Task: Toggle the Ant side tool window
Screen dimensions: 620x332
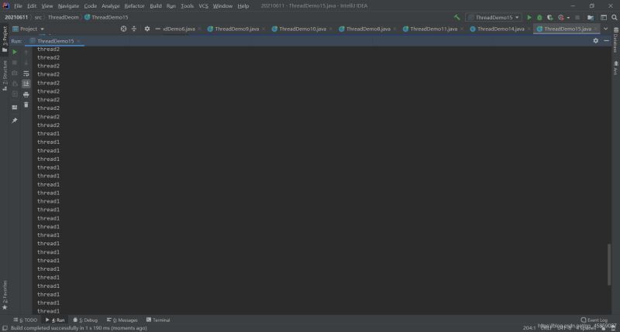Action: tap(615, 67)
